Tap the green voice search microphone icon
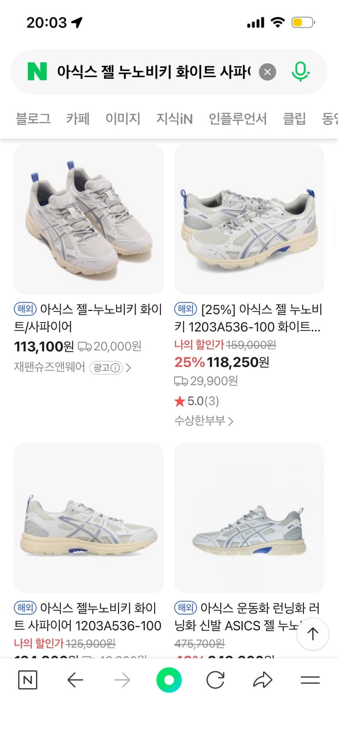Image resolution: width=338 pixels, height=731 pixels. pyautogui.click(x=301, y=71)
